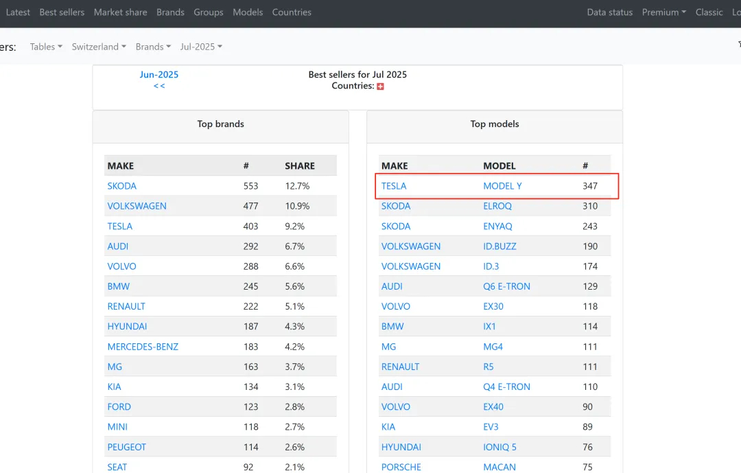Select the Top models panel heading
The height and width of the screenshot is (473, 741).
[x=495, y=124]
